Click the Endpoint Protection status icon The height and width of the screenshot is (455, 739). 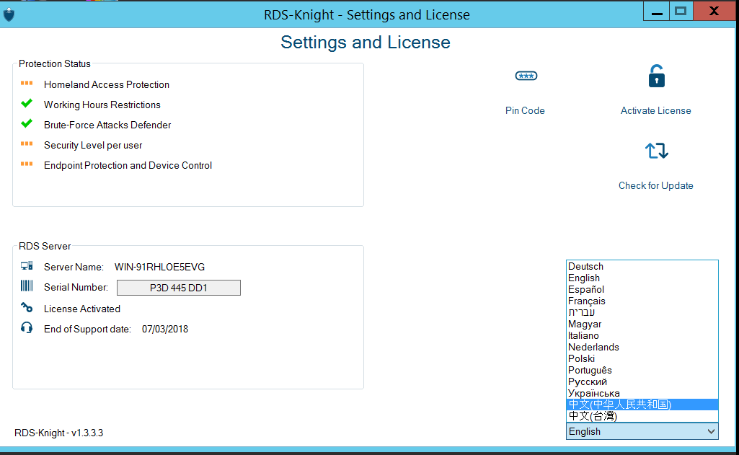pyautogui.click(x=27, y=164)
